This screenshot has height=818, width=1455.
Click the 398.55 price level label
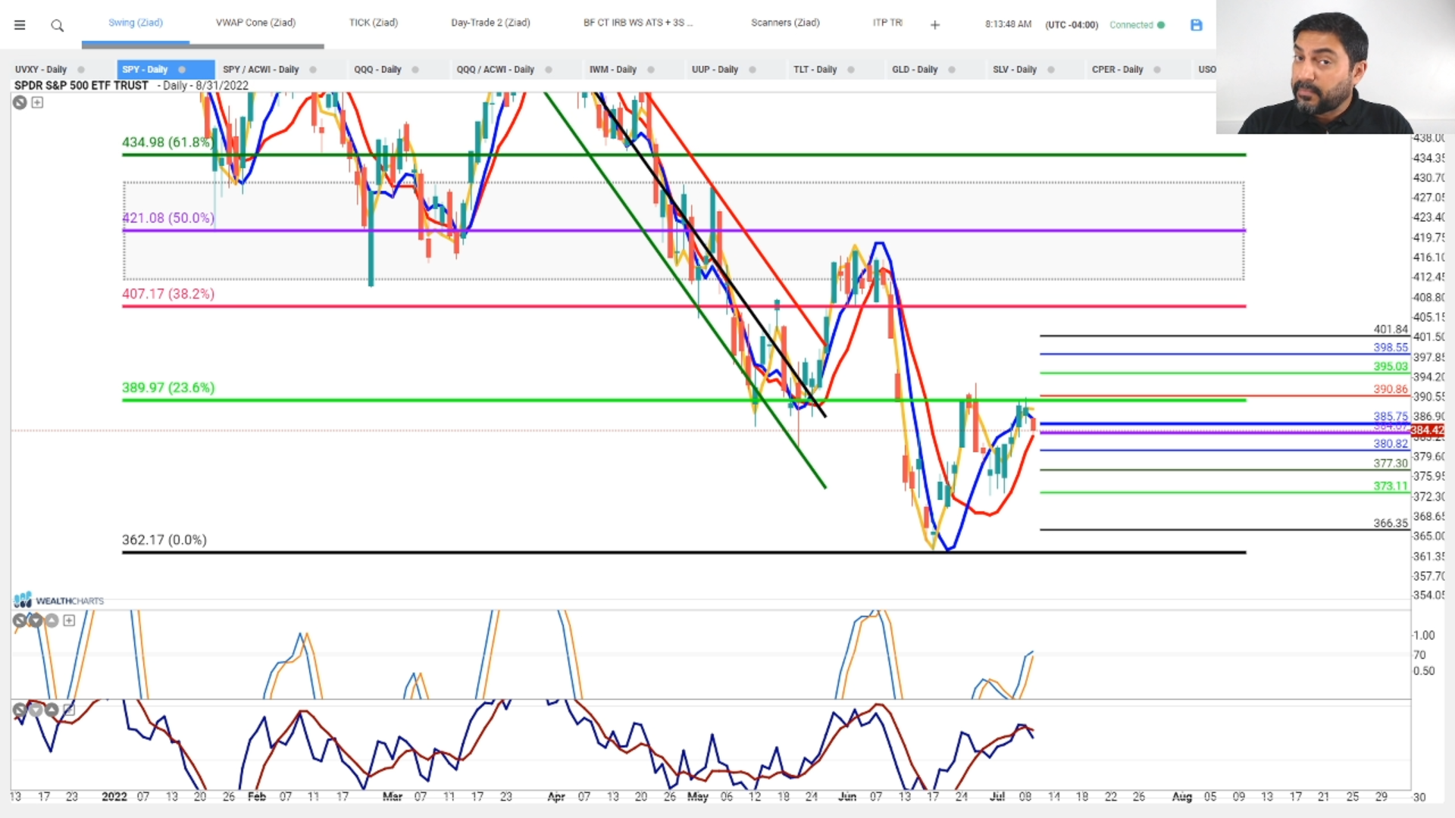click(x=1391, y=348)
